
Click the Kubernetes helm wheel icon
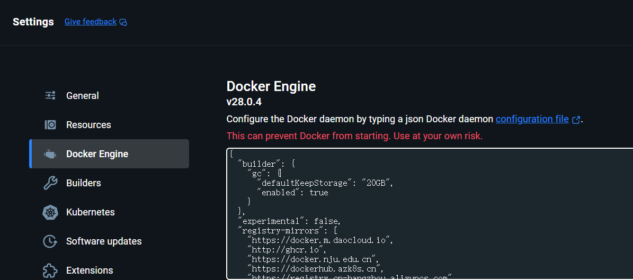[50, 212]
